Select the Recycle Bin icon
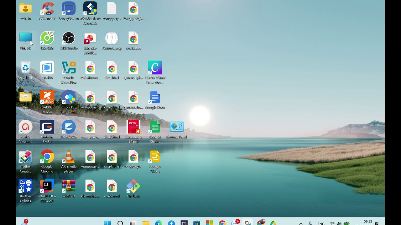 click(x=25, y=70)
